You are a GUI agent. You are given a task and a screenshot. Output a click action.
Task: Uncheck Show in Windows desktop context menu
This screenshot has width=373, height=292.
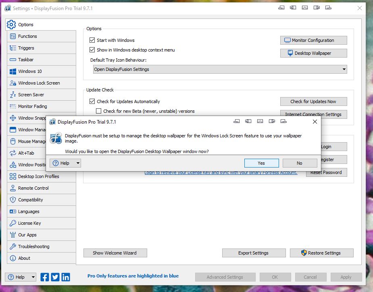click(92, 50)
